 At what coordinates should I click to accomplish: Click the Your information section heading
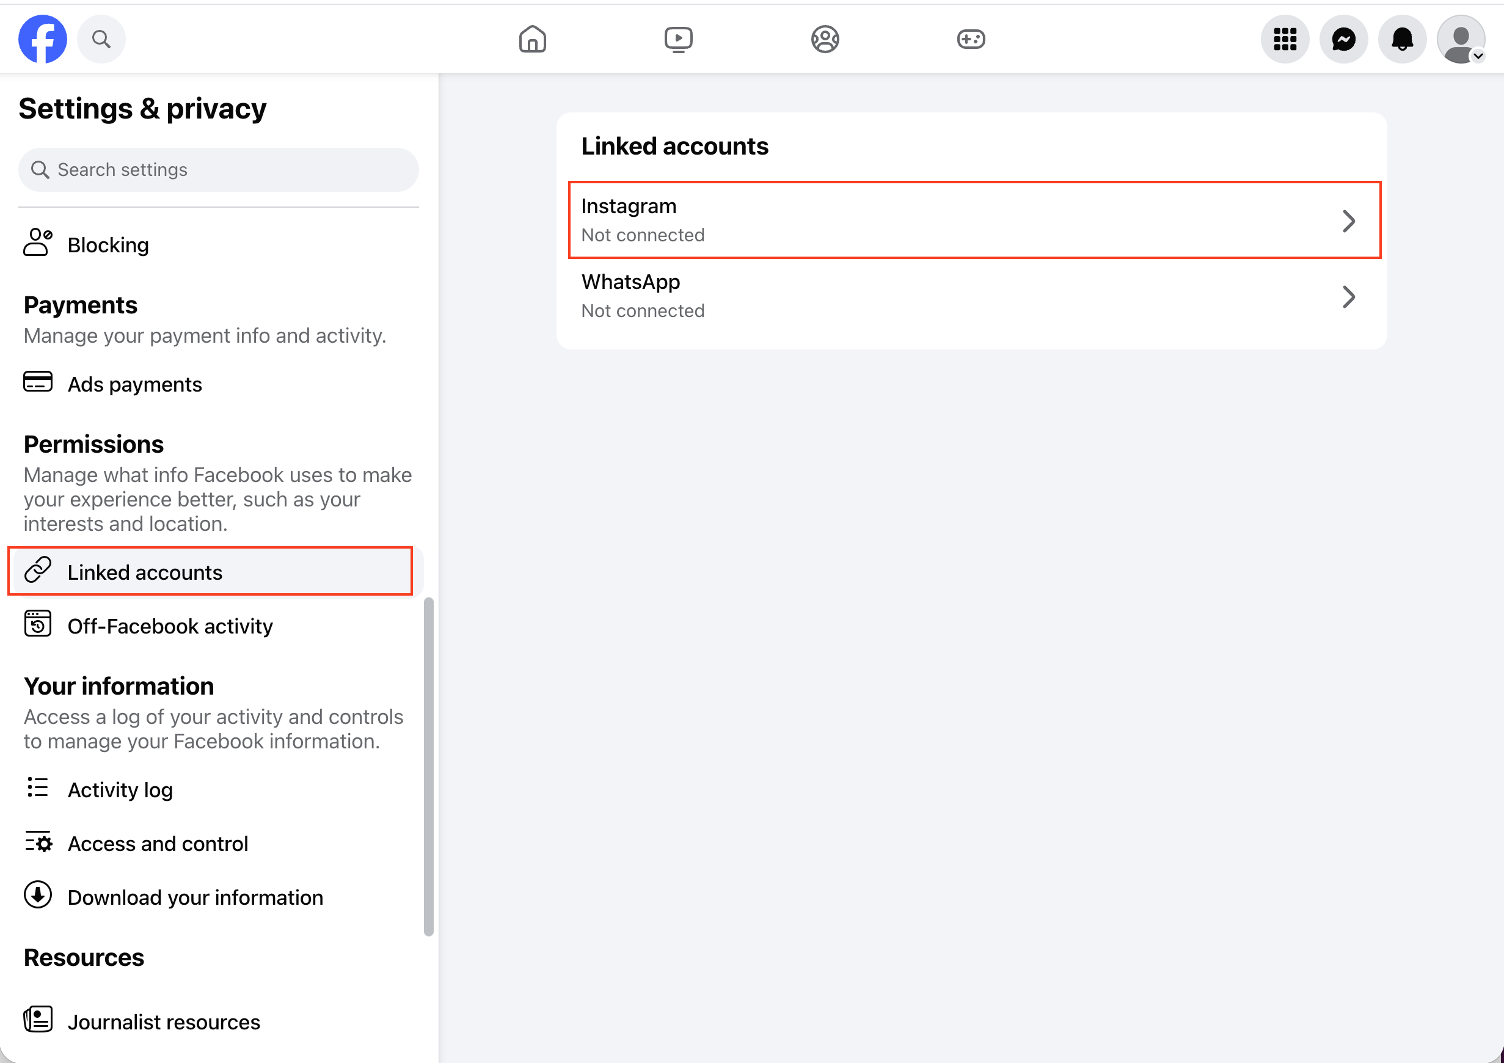point(119,687)
